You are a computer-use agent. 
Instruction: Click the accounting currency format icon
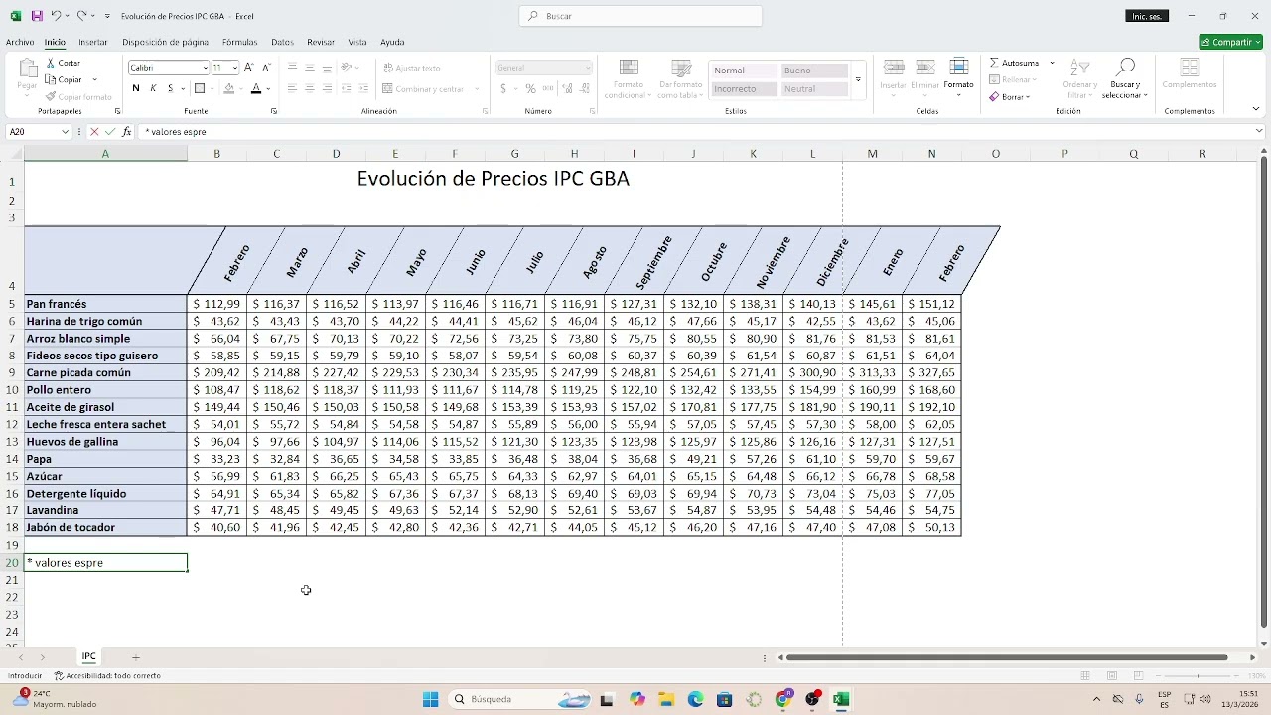pyautogui.click(x=503, y=89)
